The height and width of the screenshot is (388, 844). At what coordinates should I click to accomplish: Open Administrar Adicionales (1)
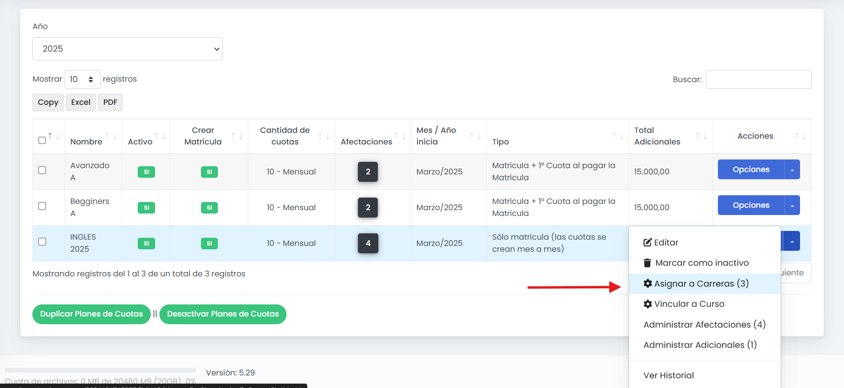point(705,345)
